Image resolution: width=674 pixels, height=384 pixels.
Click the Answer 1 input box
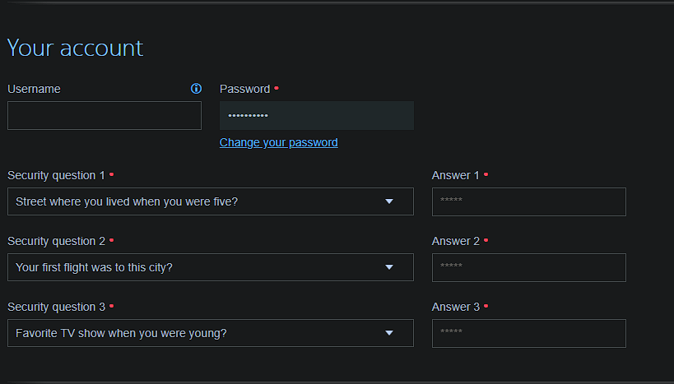click(x=528, y=201)
